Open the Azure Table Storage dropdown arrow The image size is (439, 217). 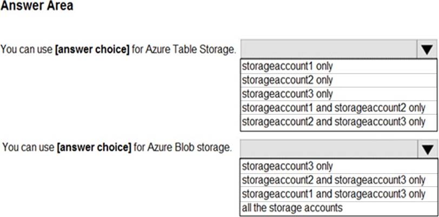[x=426, y=50]
